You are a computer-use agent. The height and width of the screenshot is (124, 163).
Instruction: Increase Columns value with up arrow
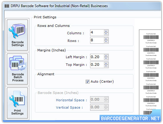tap(106, 31)
